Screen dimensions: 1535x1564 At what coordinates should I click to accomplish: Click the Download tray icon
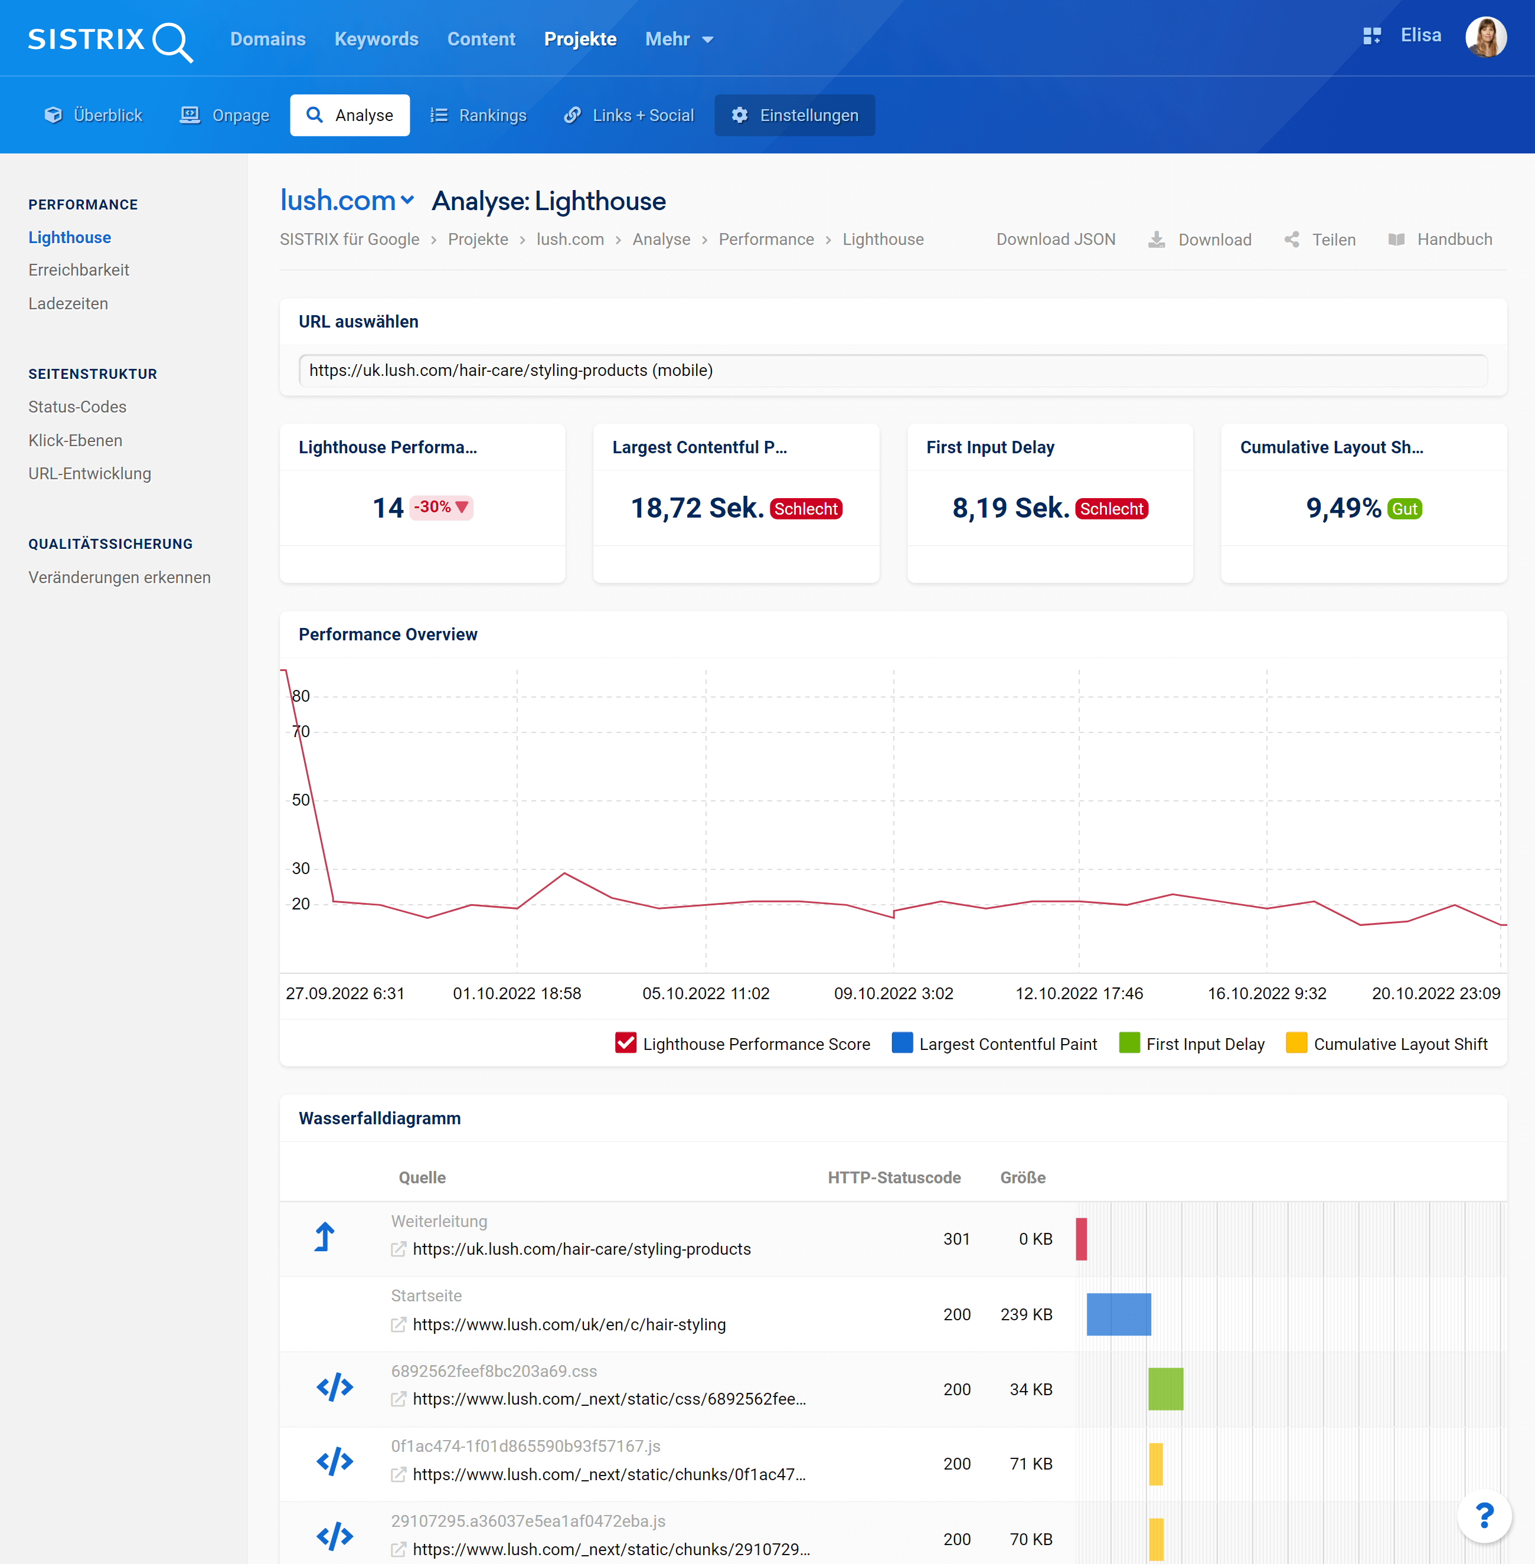[x=1156, y=239]
